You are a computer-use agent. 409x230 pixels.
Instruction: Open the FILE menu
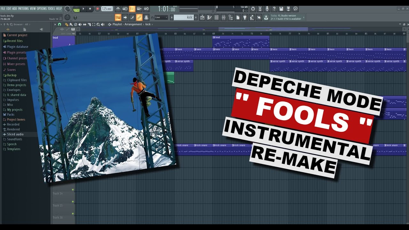point(3,9)
